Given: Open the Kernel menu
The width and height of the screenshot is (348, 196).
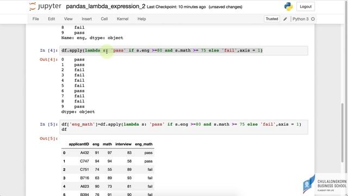Looking at the screenshot, I should [122, 19].
